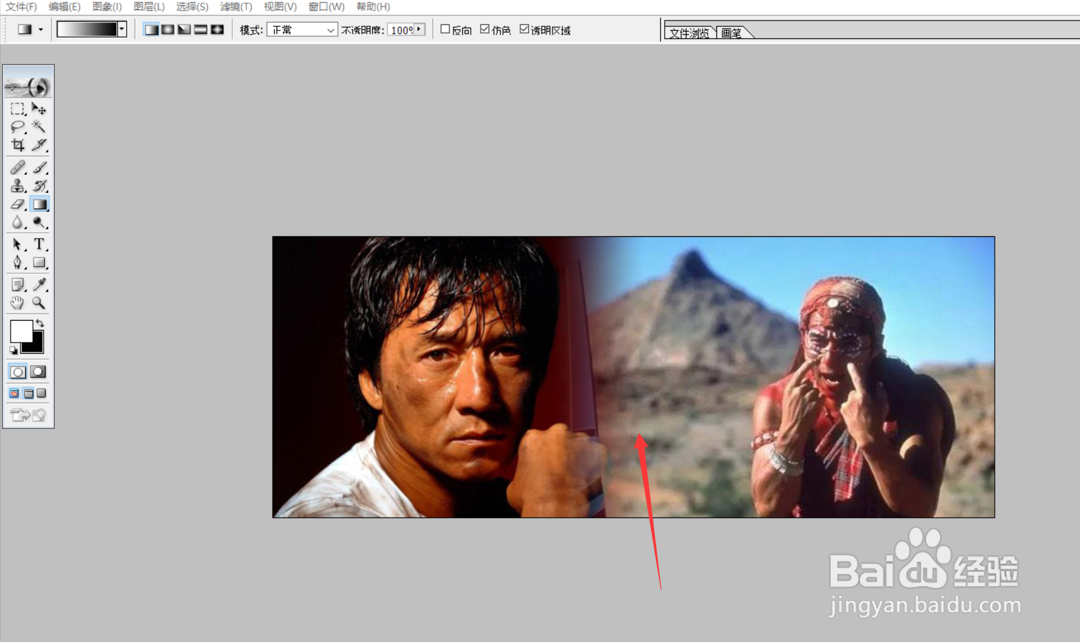The image size is (1080, 642).
Task: Select the Move tool
Action: coord(39,108)
